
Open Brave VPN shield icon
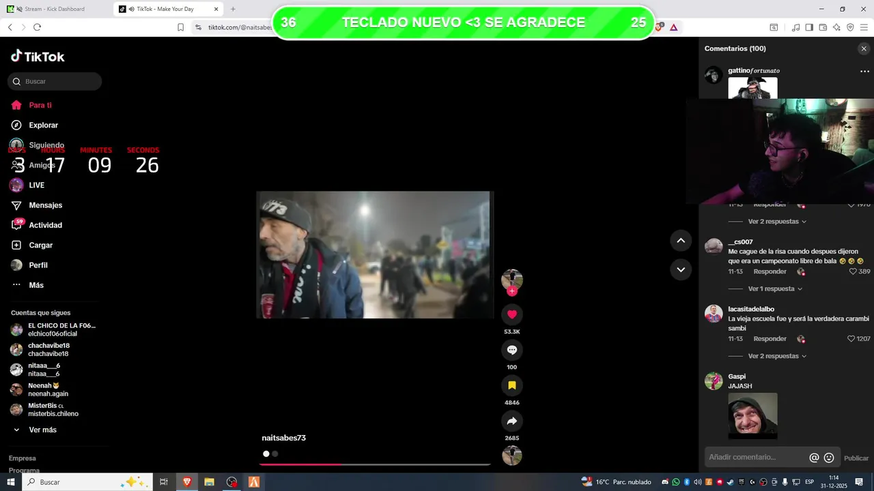pos(850,27)
